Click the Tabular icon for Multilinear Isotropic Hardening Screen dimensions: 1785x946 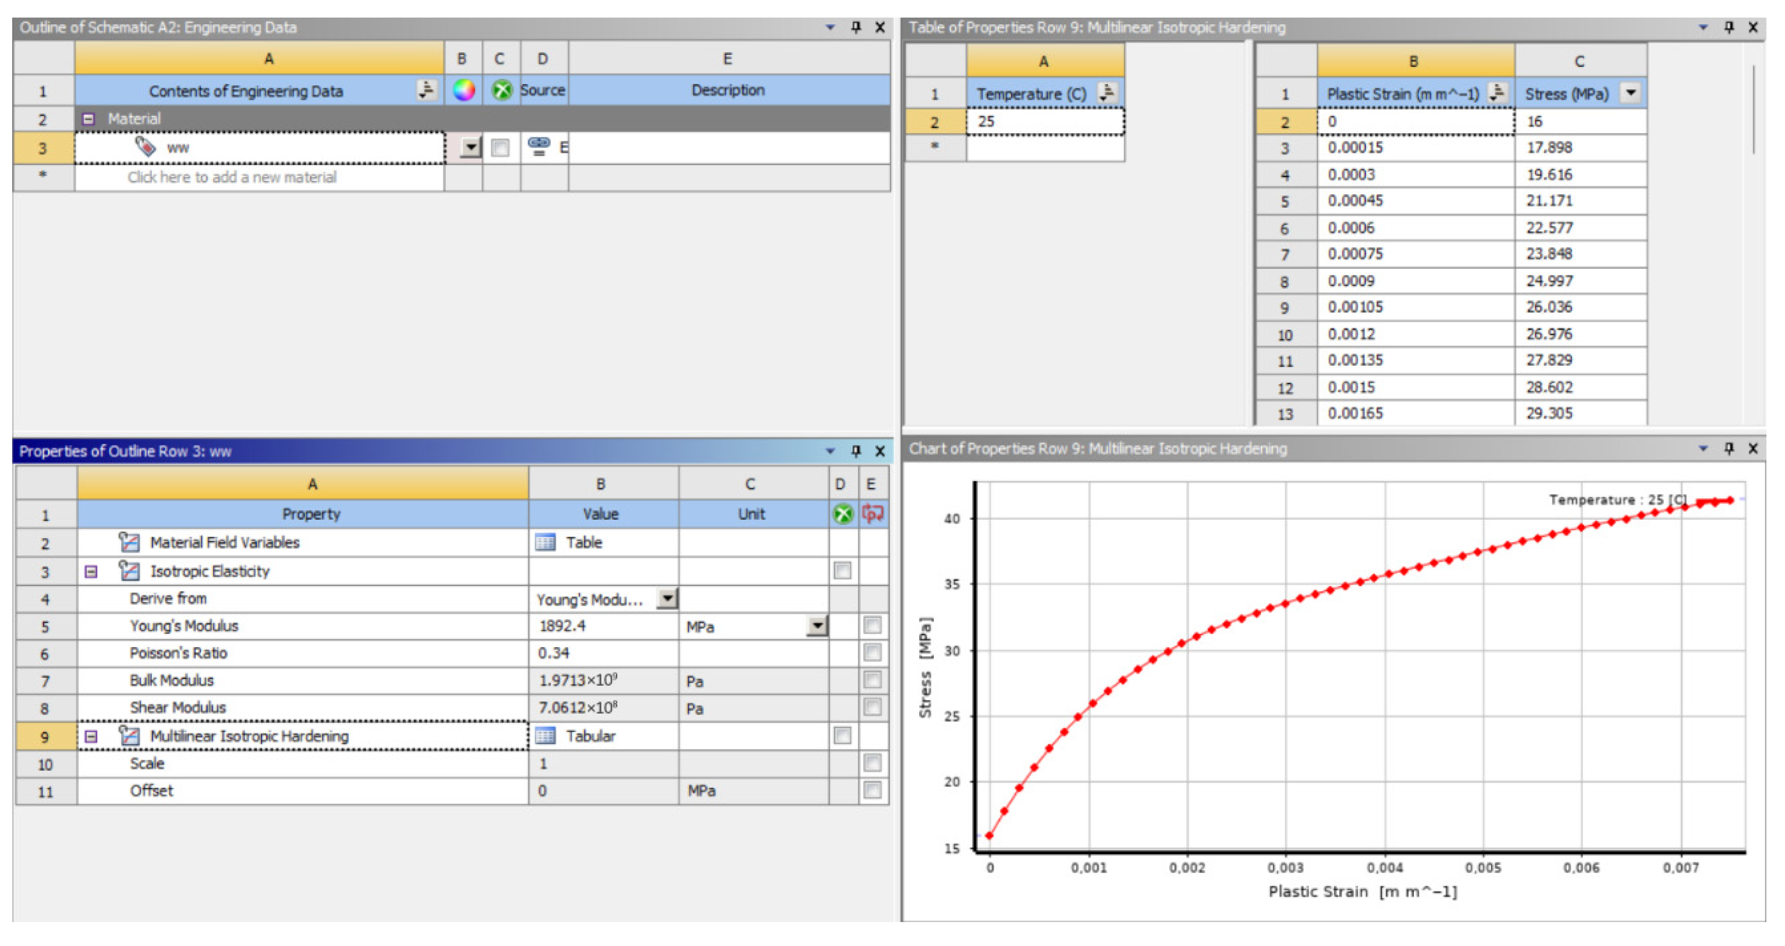(x=546, y=736)
